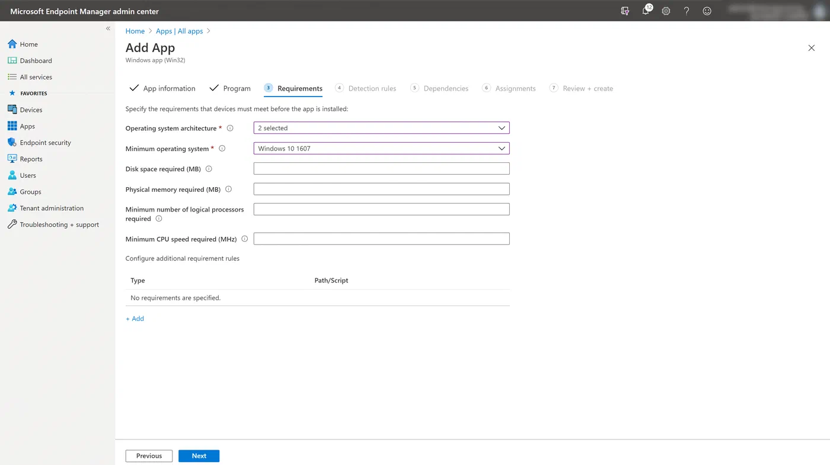The width and height of the screenshot is (830, 465).
Task: Open the cloud shell/directory icon in header
Action: pos(625,11)
